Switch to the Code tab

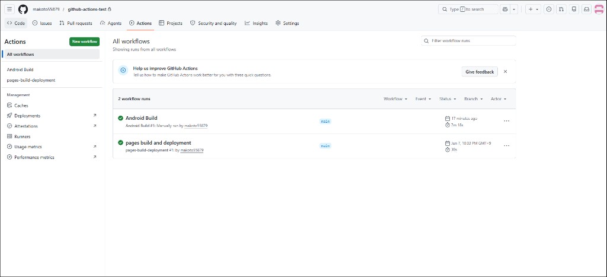tap(16, 23)
